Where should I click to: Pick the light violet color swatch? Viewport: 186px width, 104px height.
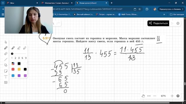25,75
